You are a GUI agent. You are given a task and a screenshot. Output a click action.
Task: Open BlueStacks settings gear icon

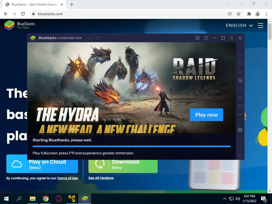click(x=240, y=130)
